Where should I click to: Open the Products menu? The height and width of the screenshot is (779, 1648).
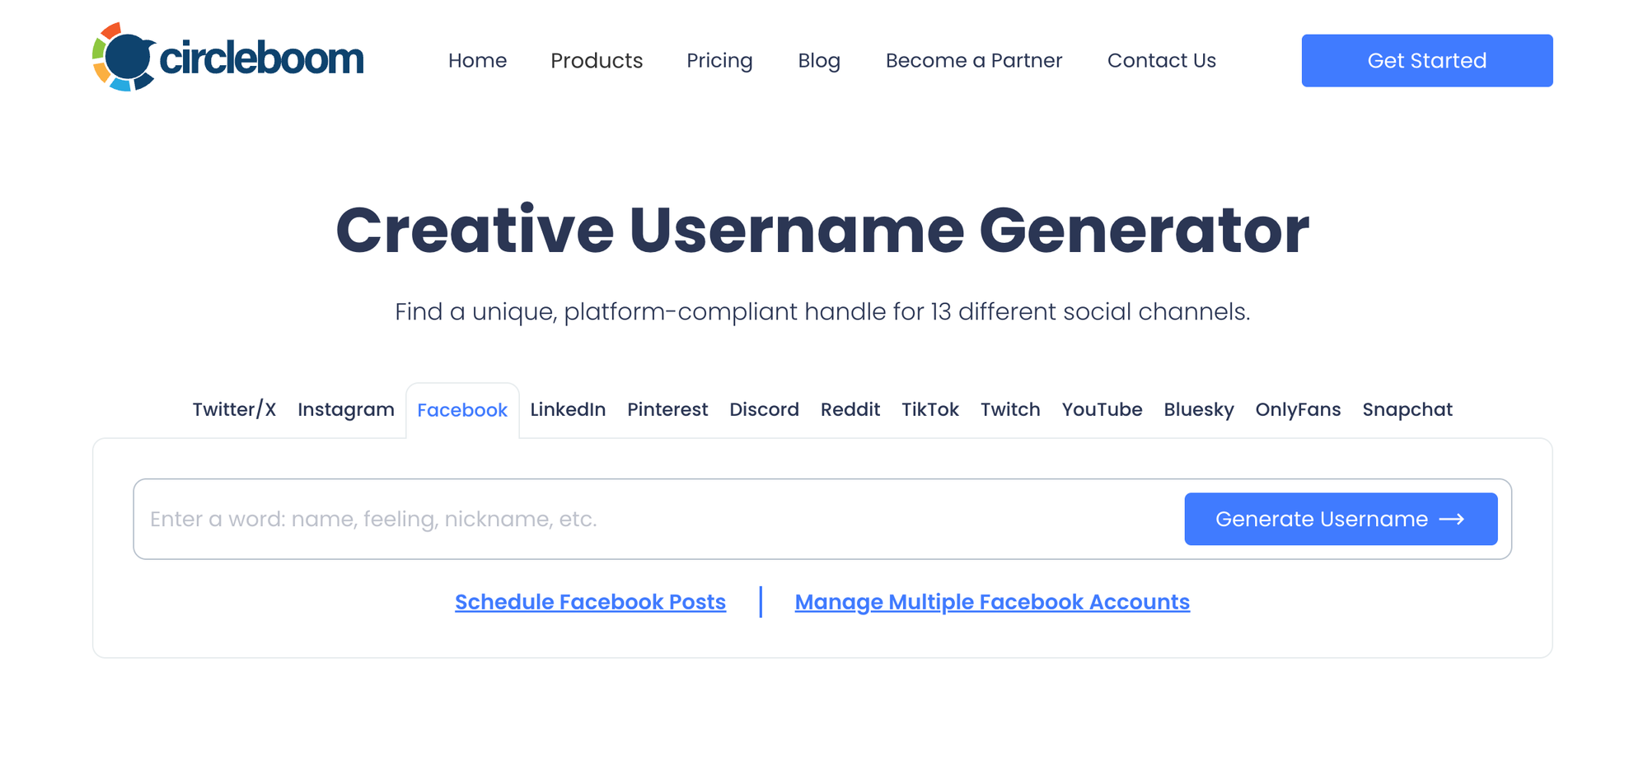[597, 60]
